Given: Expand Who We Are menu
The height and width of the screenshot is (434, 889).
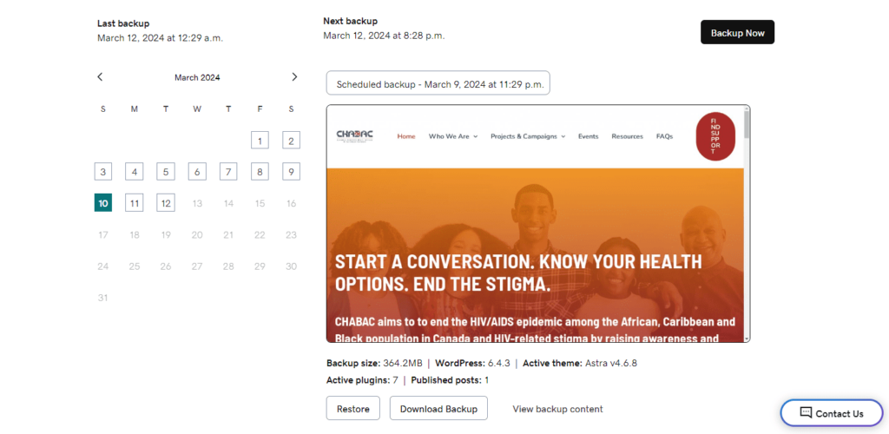Looking at the screenshot, I should pos(452,136).
